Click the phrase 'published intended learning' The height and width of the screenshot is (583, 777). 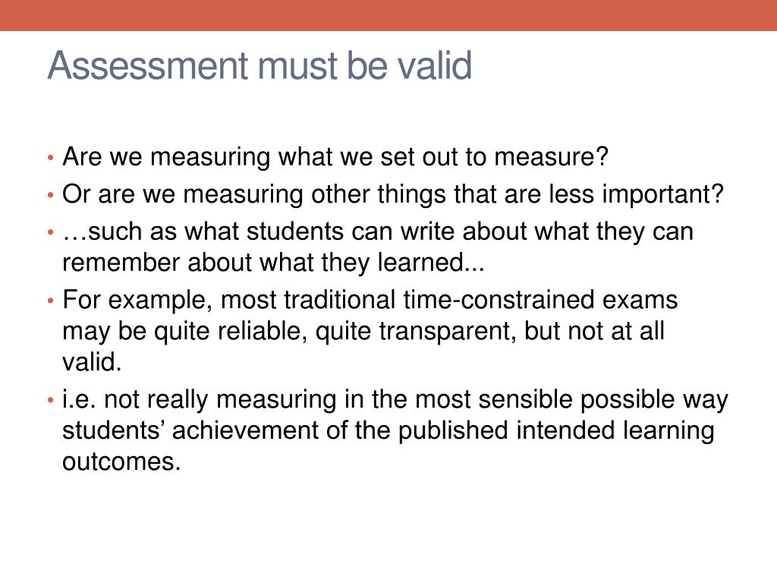click(556, 430)
